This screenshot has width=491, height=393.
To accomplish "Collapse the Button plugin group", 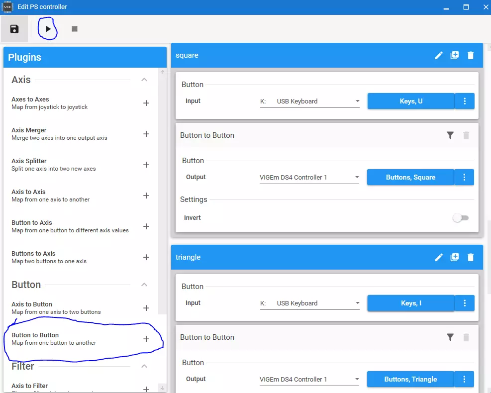I will (x=144, y=285).
